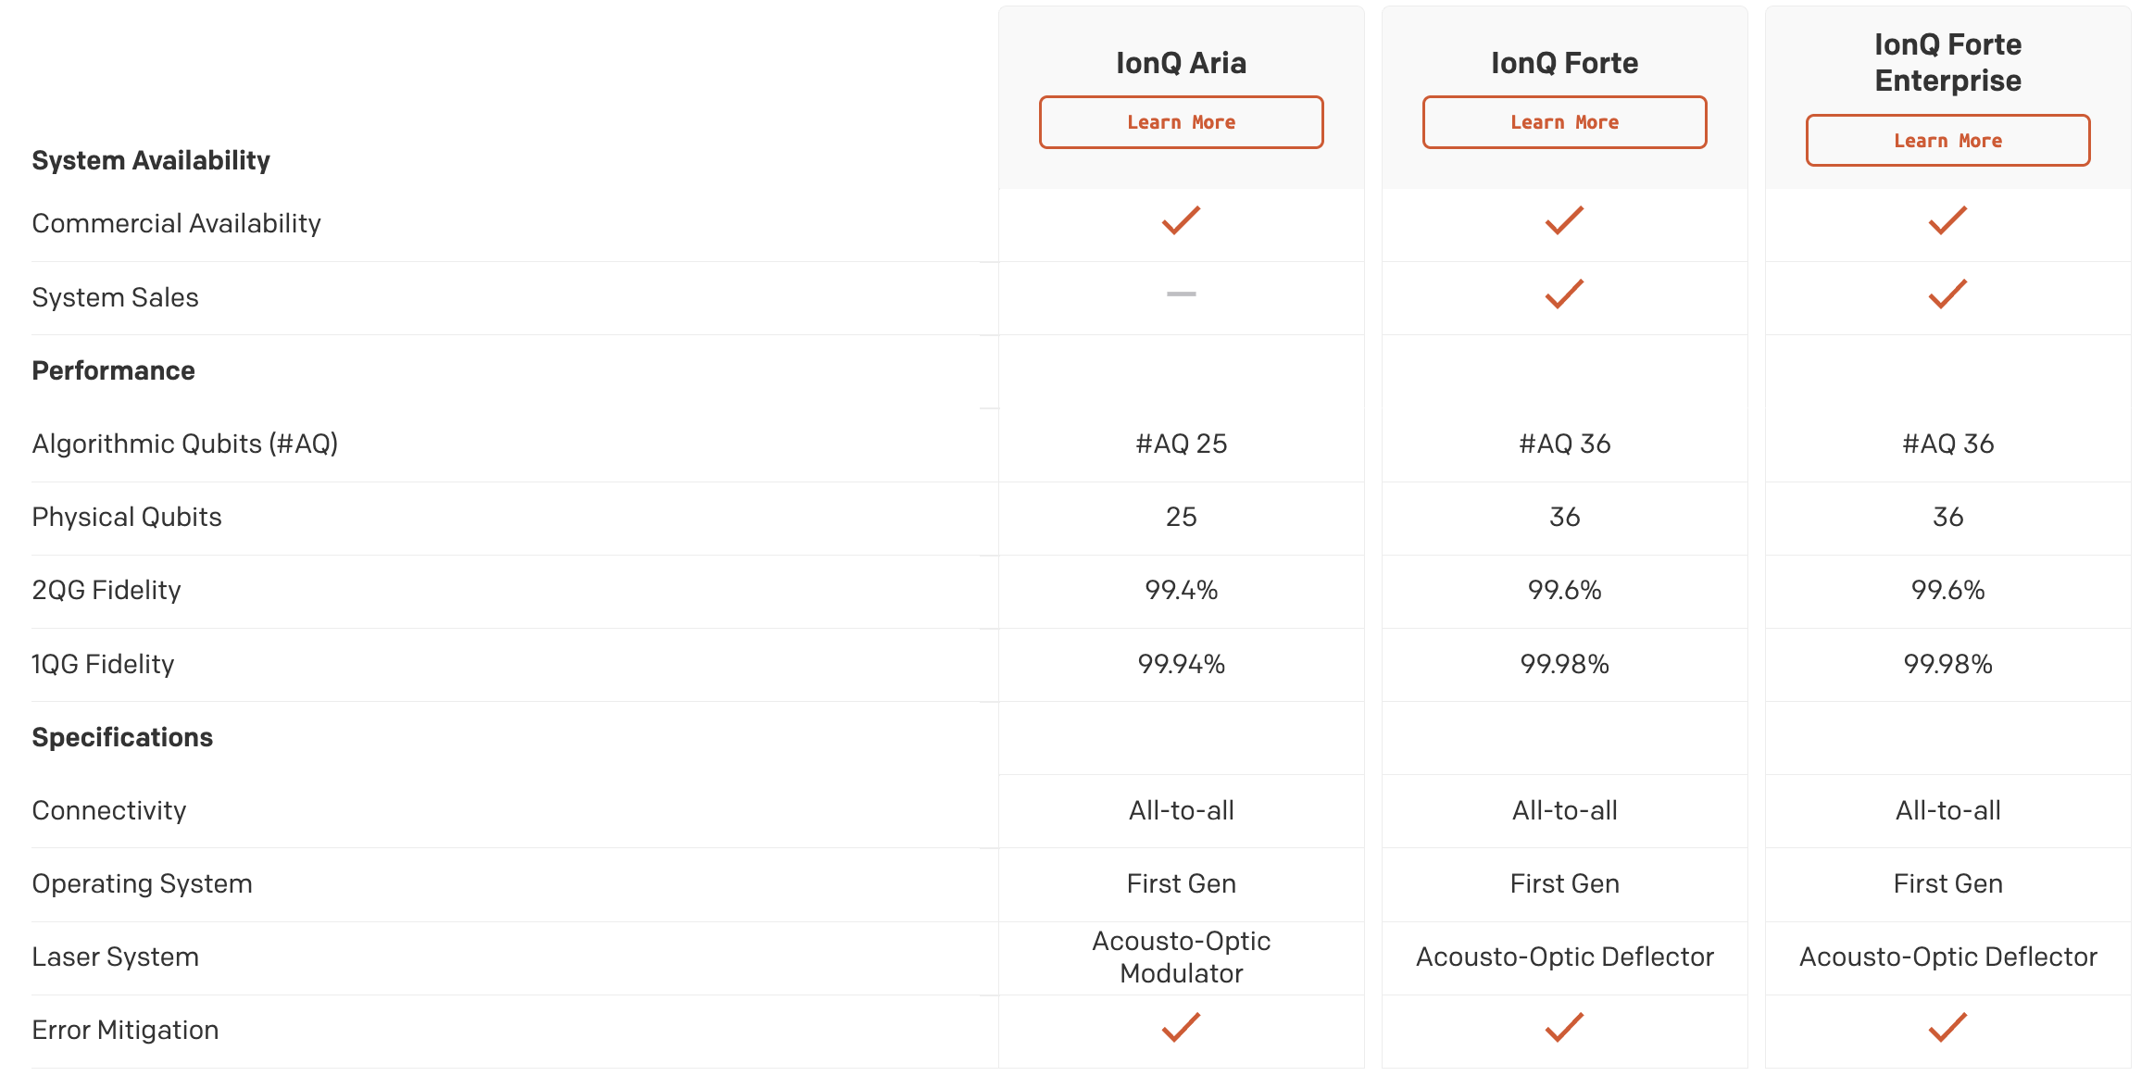
Task: Select the IonQ Aria column heading
Action: pos(1181,63)
